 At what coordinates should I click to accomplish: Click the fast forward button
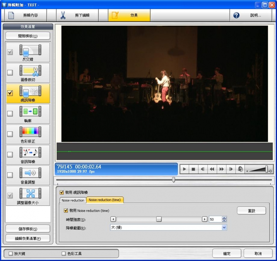click(222, 169)
